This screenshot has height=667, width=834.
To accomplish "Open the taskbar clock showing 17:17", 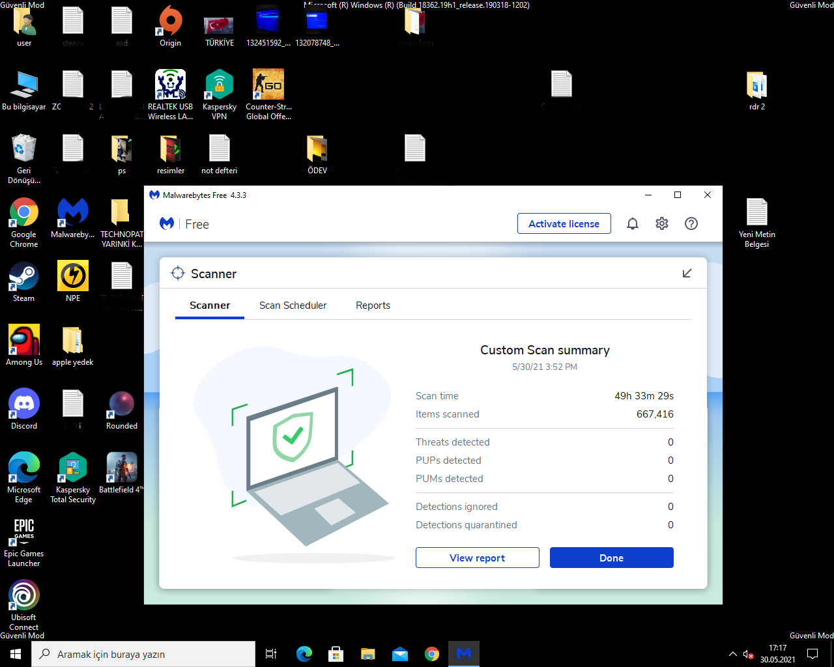I will pyautogui.click(x=777, y=654).
